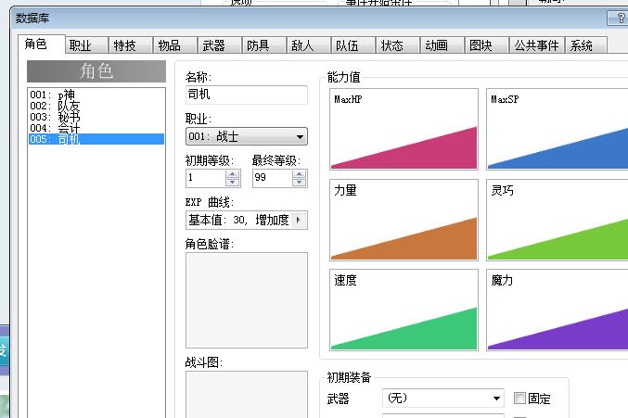Open the 力量 parameter curve graph
Viewport: 628px width, 418px height.
coord(404,220)
